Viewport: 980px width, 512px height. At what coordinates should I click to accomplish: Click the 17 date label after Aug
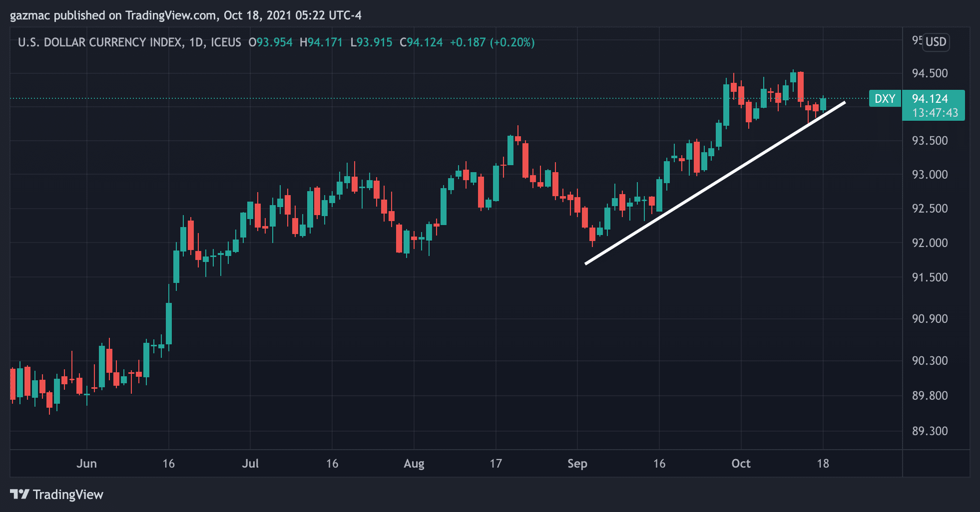495,464
